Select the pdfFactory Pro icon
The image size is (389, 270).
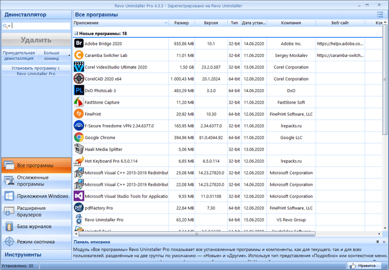[x=78, y=208]
